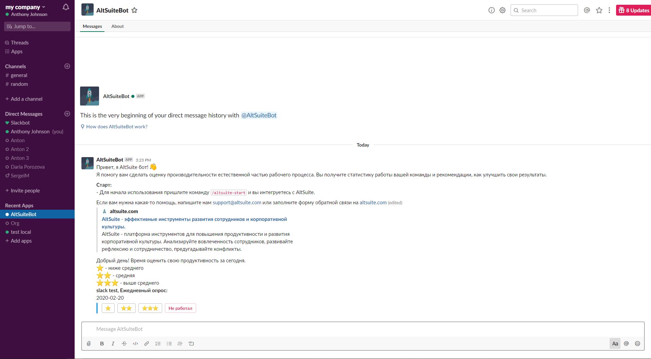Screen dimensions: 651x359
Task: Rate productivity with three stars button
Action: [150, 308]
